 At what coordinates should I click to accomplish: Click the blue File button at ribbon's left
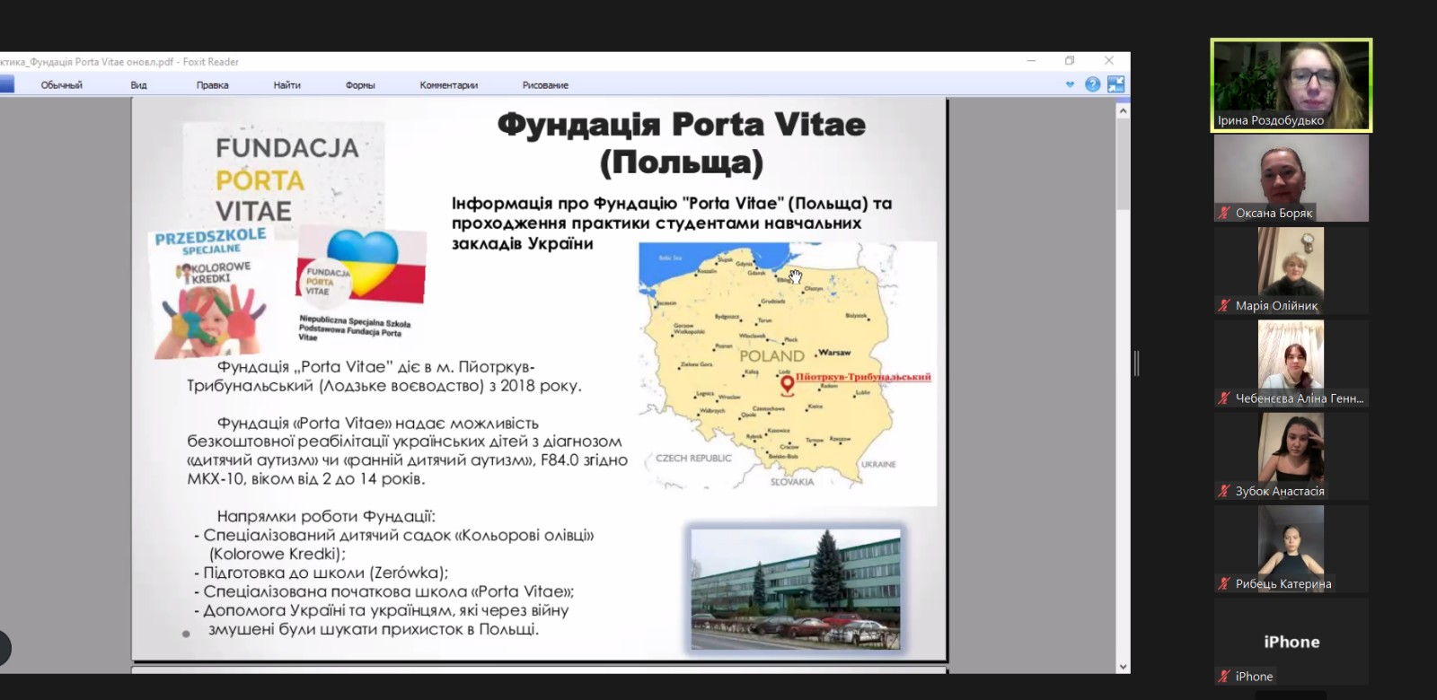(x=6, y=84)
